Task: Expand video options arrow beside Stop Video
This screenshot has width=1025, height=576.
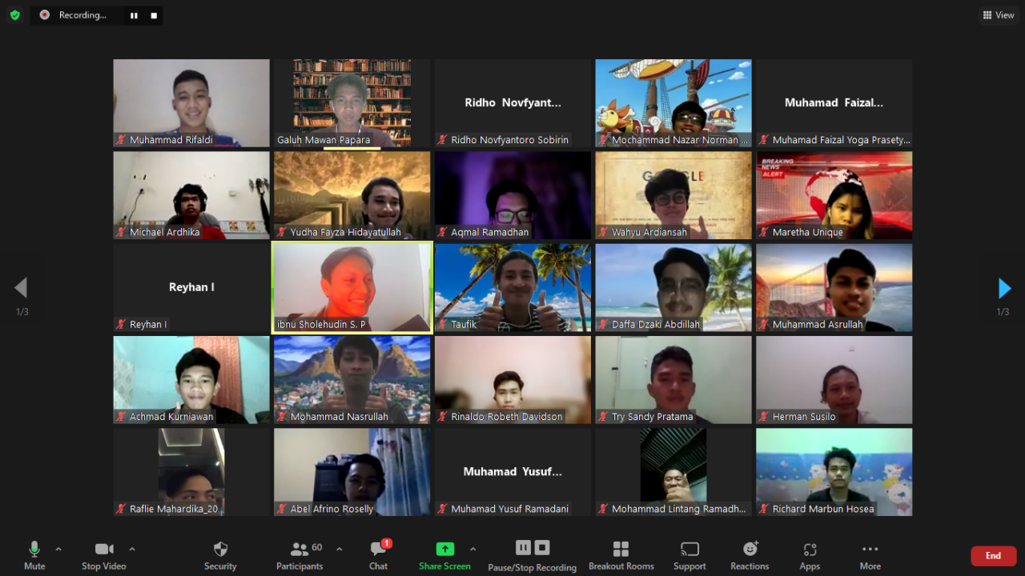Action: 132,549
